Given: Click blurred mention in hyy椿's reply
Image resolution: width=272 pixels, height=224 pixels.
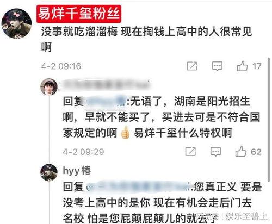Looking at the screenshot, I should click(139, 187).
